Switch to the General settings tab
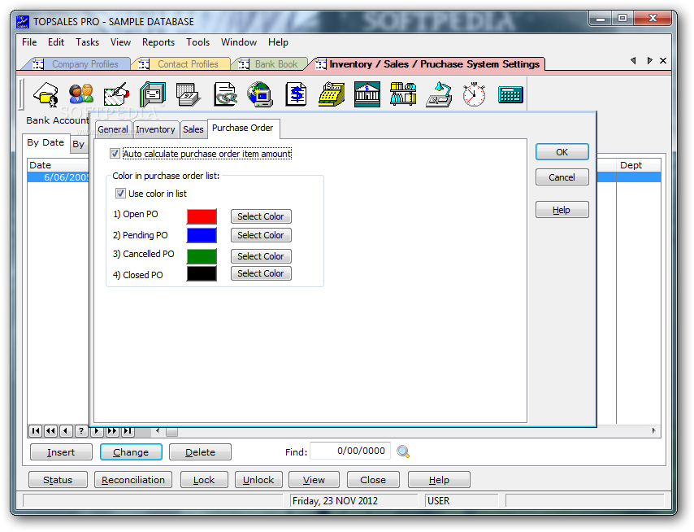 click(113, 129)
